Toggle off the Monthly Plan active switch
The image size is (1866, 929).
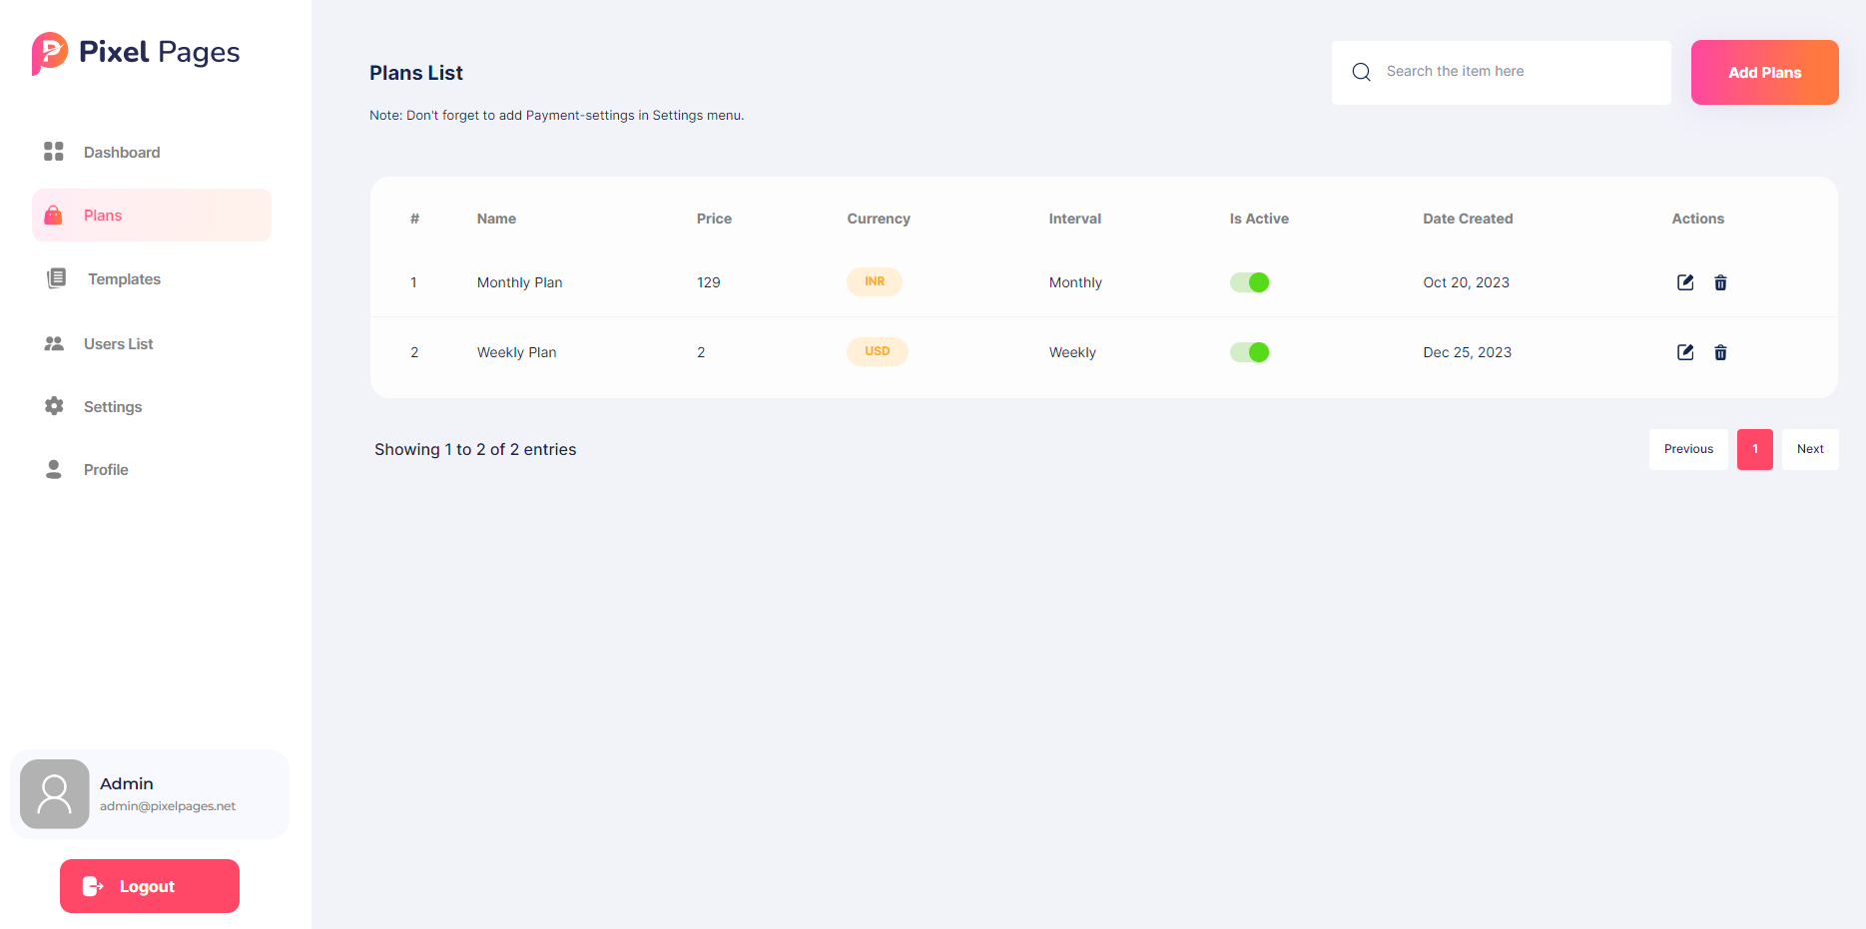pyautogui.click(x=1249, y=282)
